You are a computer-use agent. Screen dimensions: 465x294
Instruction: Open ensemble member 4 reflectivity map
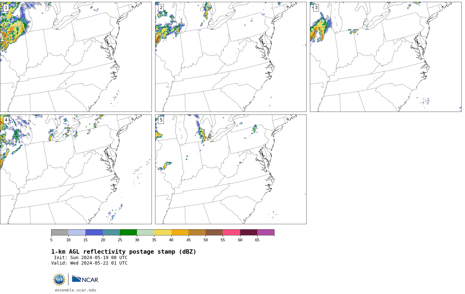tap(76, 169)
